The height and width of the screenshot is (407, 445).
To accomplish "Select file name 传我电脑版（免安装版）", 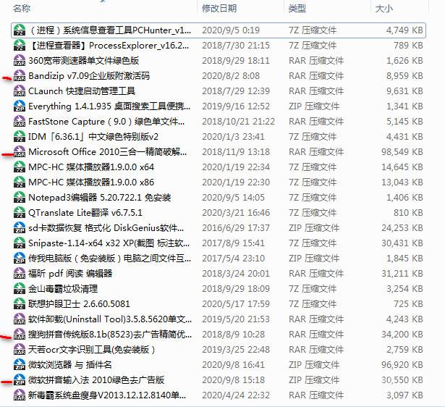I will tap(110, 258).
